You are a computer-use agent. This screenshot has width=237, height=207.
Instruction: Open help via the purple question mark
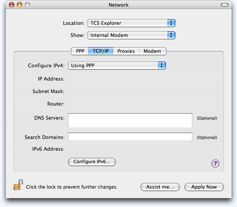coord(215,164)
